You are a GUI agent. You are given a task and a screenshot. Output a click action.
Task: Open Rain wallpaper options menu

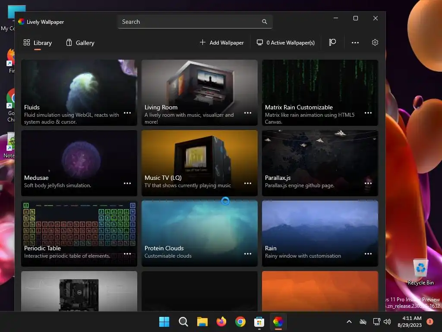(368, 254)
